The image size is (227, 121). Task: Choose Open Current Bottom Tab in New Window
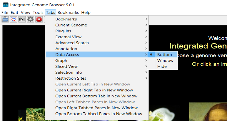click(97, 96)
